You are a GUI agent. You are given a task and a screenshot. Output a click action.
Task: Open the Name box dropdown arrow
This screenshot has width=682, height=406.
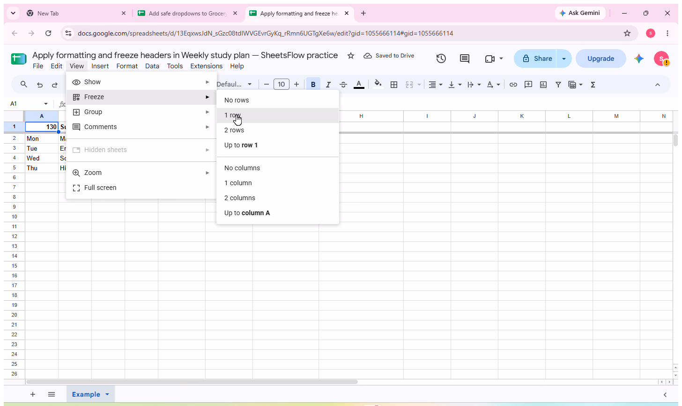click(46, 104)
